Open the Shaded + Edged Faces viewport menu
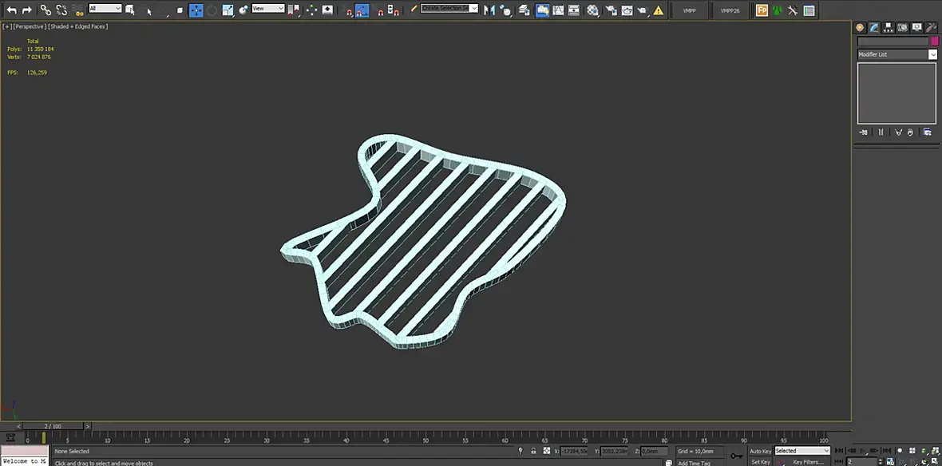The height and width of the screenshot is (466, 942). (x=79, y=26)
